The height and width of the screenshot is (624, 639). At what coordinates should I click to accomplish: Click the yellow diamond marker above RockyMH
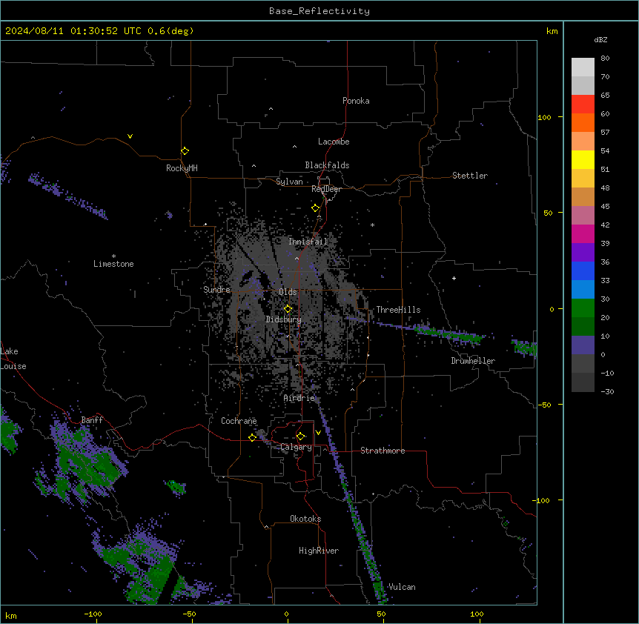pos(185,151)
